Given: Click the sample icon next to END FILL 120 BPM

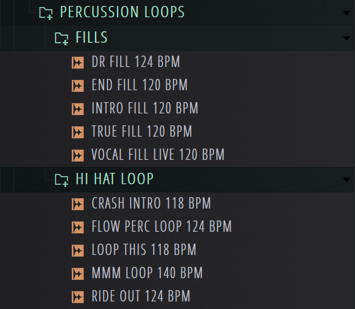Looking at the screenshot, I should point(78,86).
